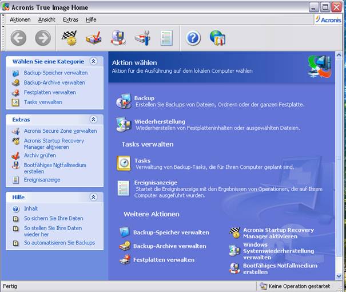Screen dimensions: 346x292
Task: Open 'So automatisieren Sie Backups' help topic
Action: point(59,243)
